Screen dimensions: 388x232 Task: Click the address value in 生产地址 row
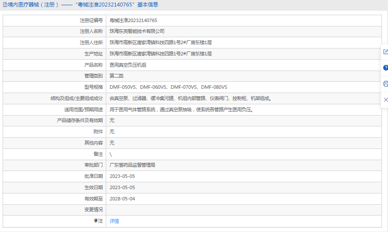[160, 54]
